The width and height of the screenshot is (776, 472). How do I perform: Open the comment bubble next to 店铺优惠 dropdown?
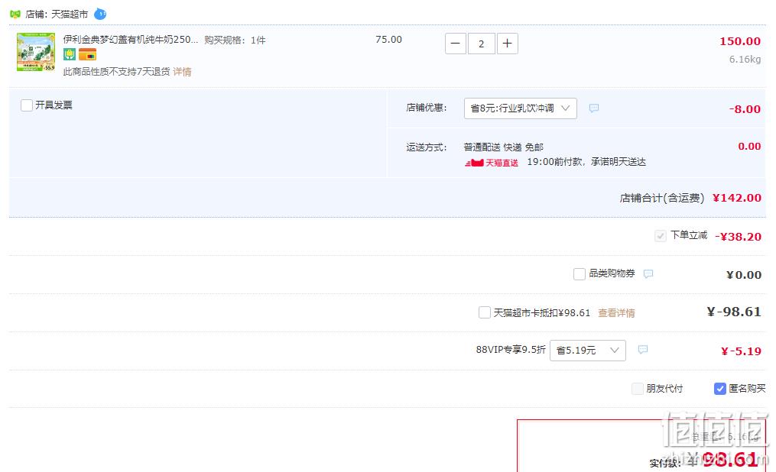click(594, 108)
